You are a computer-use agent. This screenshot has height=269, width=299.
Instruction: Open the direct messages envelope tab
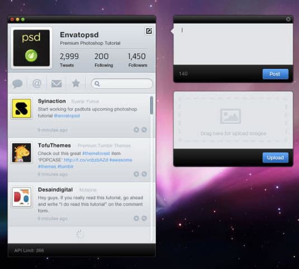56,84
